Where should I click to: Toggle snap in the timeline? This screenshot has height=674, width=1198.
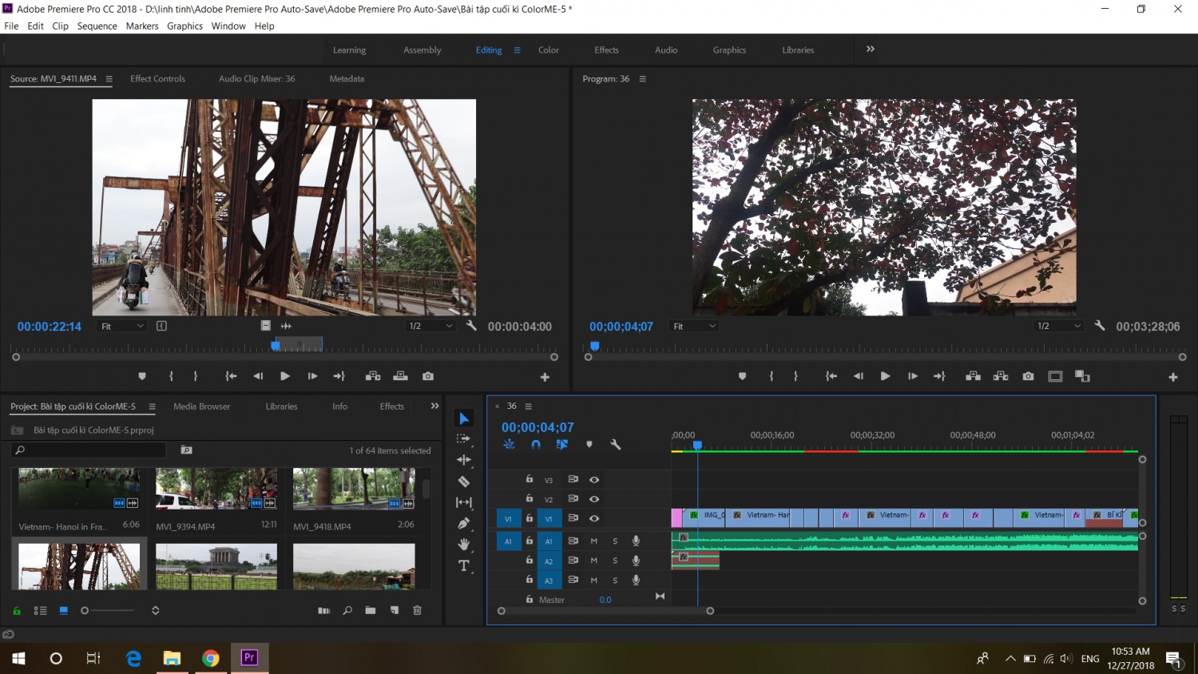536,445
